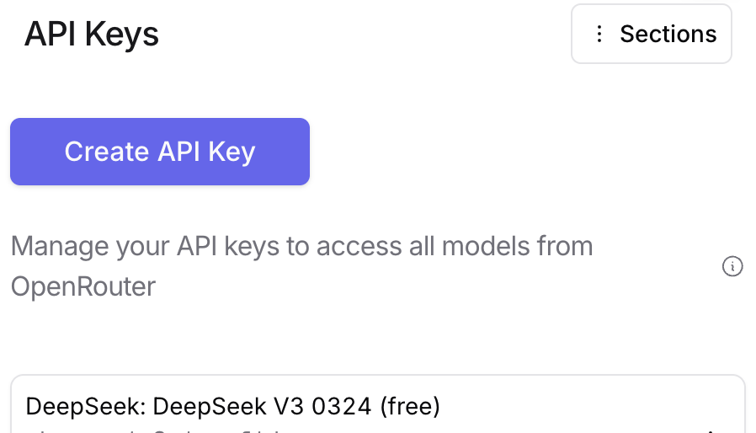Click the API Keys page heading
The image size is (756, 433).
92,34
